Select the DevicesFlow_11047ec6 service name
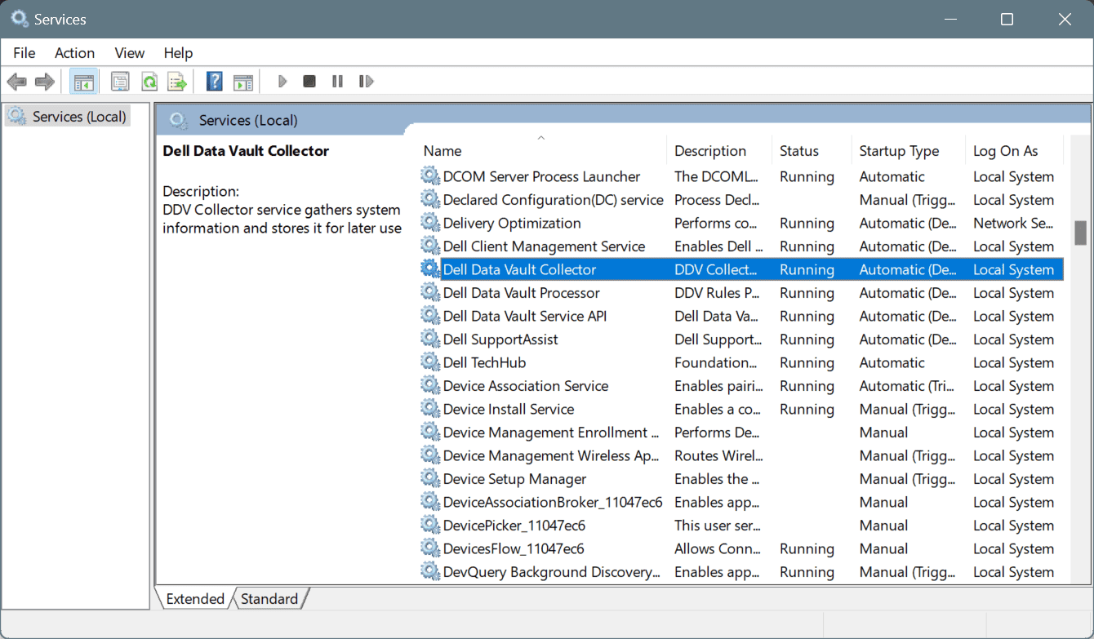The image size is (1094, 639). (x=514, y=548)
